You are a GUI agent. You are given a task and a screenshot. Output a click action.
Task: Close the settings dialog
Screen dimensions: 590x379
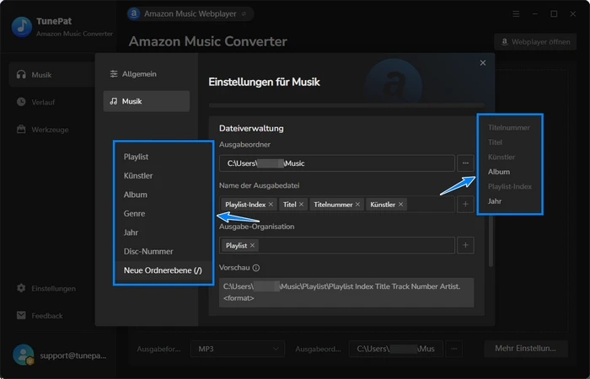coord(483,63)
